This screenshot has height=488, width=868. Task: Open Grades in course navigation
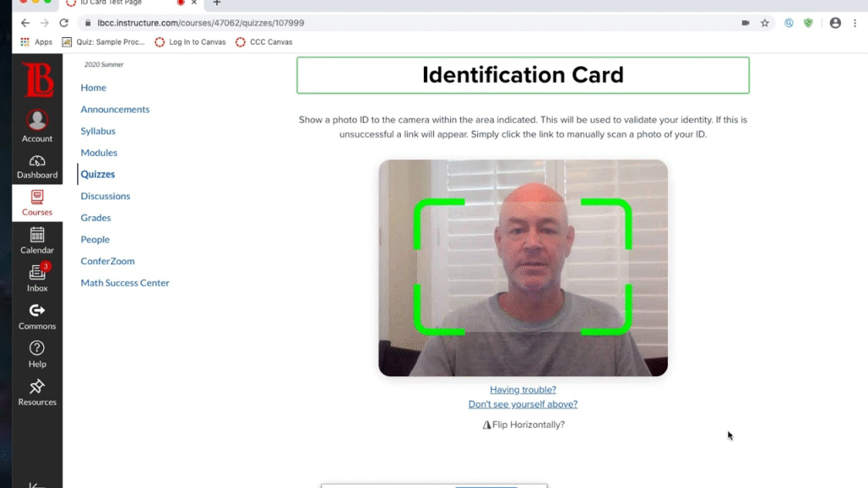96,218
